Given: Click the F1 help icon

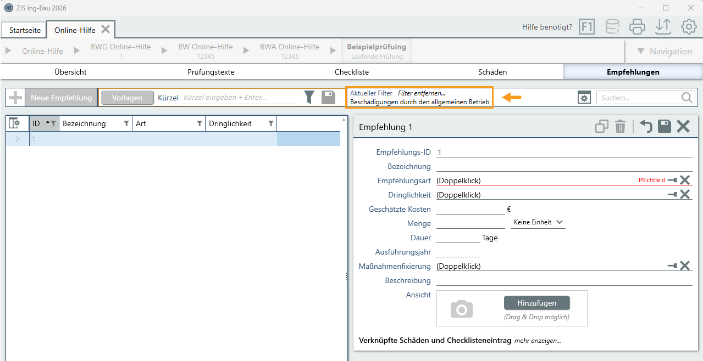Looking at the screenshot, I should (587, 26).
